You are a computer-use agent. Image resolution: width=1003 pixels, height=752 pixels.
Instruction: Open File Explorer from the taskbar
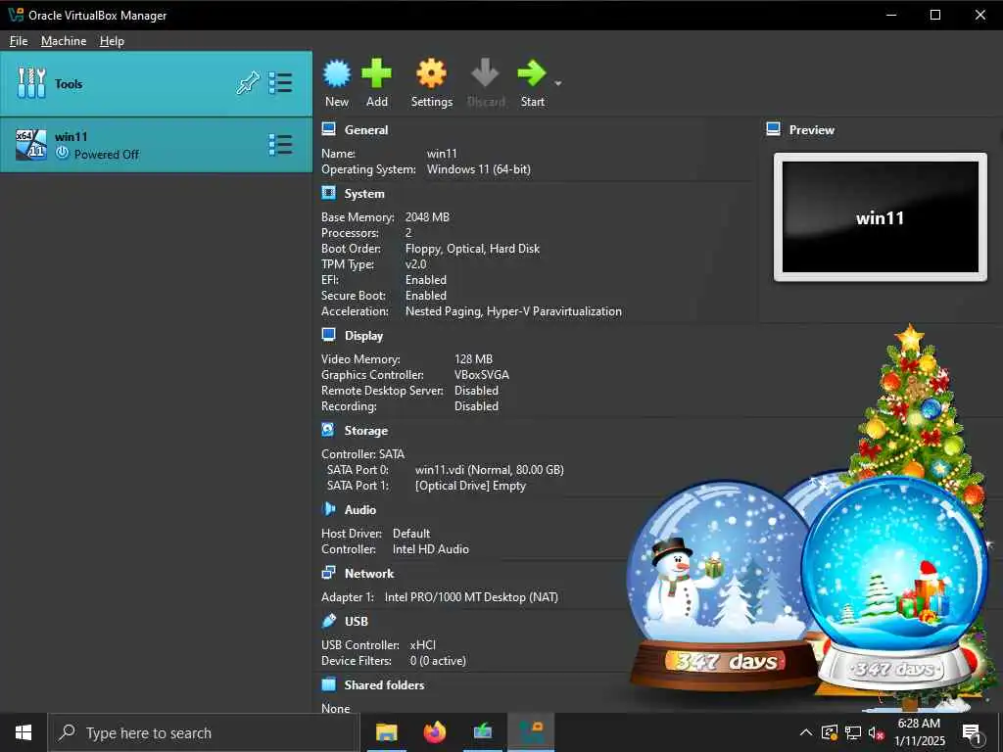click(x=386, y=732)
